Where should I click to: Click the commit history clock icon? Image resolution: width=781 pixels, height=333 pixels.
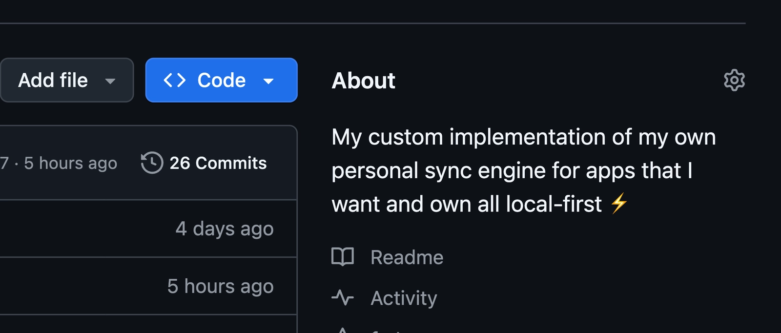click(152, 163)
